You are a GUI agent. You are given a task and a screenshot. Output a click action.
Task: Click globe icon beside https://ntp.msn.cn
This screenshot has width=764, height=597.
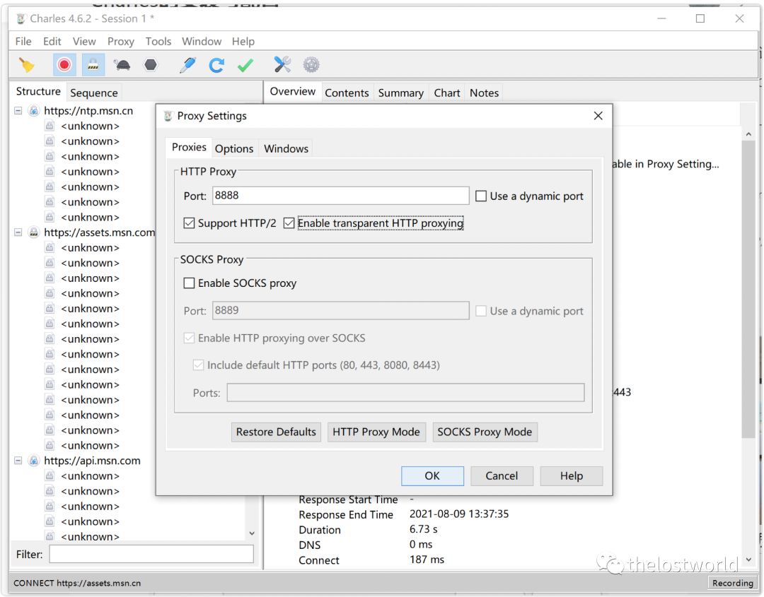(34, 110)
